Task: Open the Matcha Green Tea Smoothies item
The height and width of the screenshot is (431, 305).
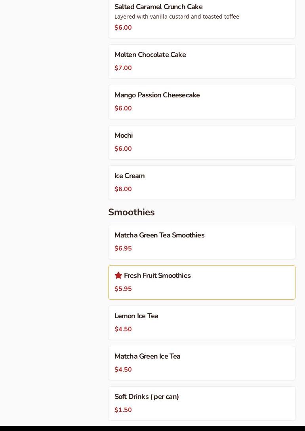Action: point(159,235)
